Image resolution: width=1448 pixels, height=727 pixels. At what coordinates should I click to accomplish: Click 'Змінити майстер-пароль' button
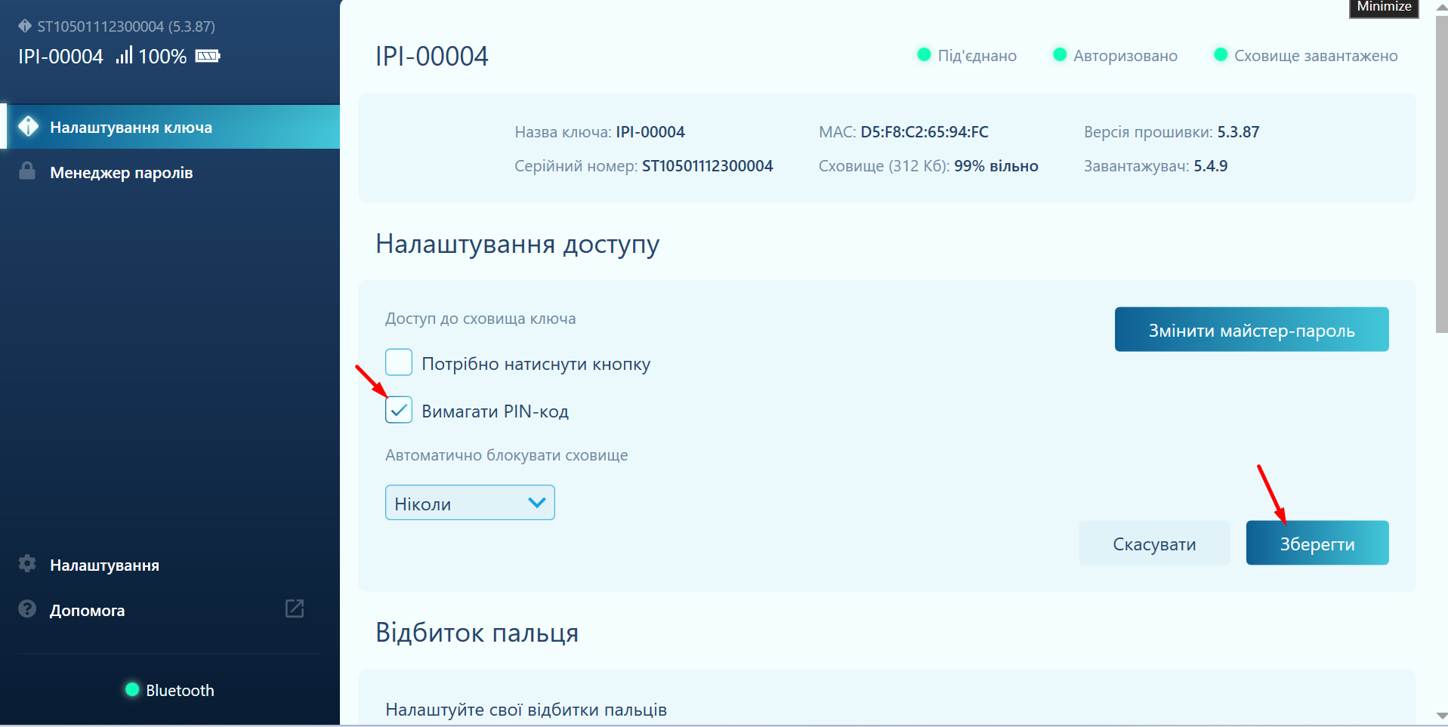[x=1251, y=330]
